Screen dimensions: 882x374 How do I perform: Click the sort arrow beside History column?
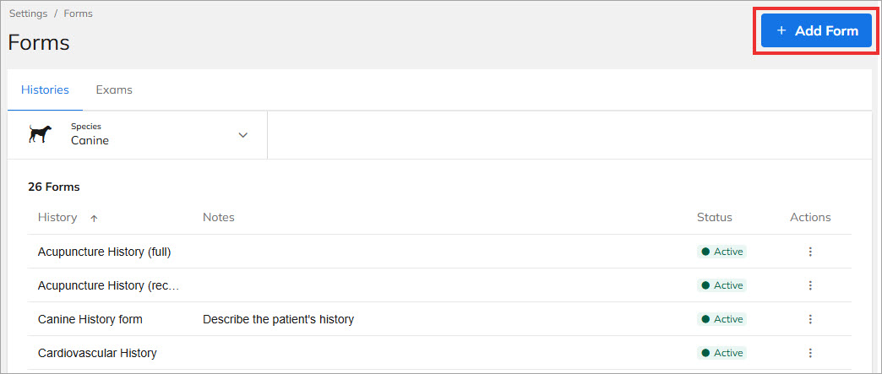point(94,218)
